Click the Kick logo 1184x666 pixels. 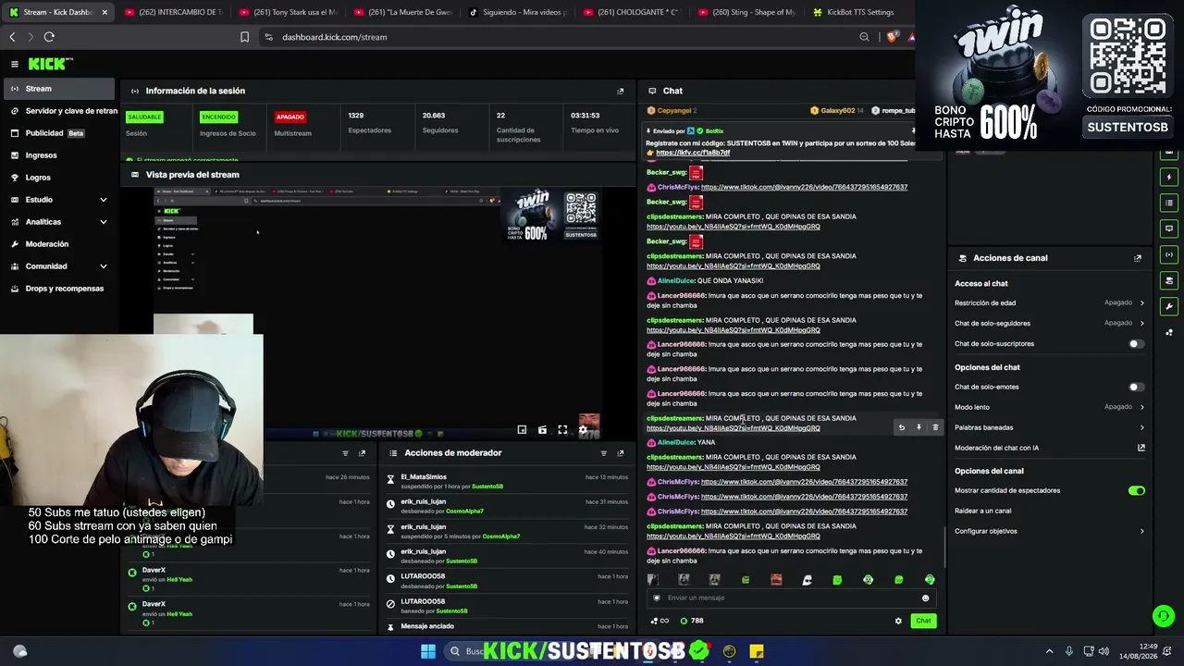coord(51,64)
